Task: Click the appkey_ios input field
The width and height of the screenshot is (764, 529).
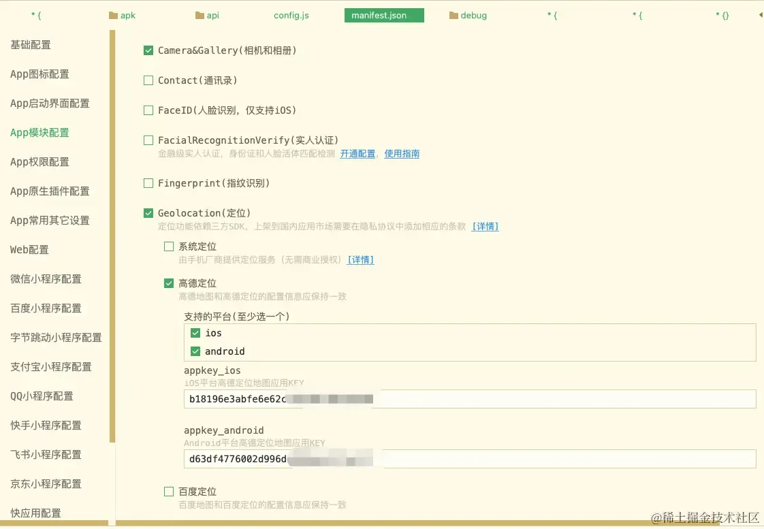Action: point(470,399)
